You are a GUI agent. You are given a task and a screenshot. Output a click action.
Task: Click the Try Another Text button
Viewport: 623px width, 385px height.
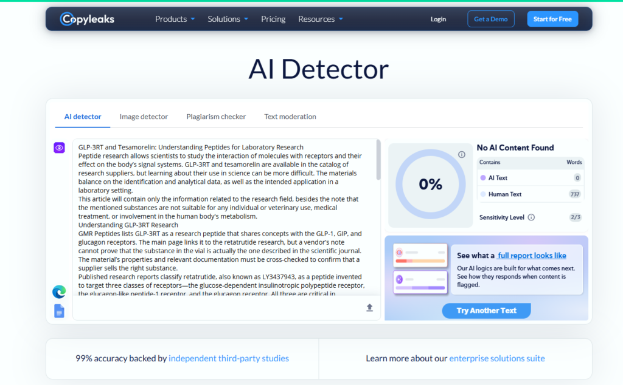pos(486,310)
